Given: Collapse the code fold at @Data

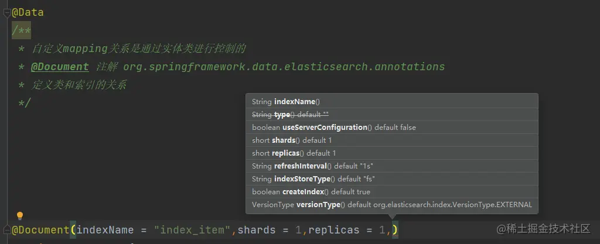Looking at the screenshot, I should tap(6, 13).
